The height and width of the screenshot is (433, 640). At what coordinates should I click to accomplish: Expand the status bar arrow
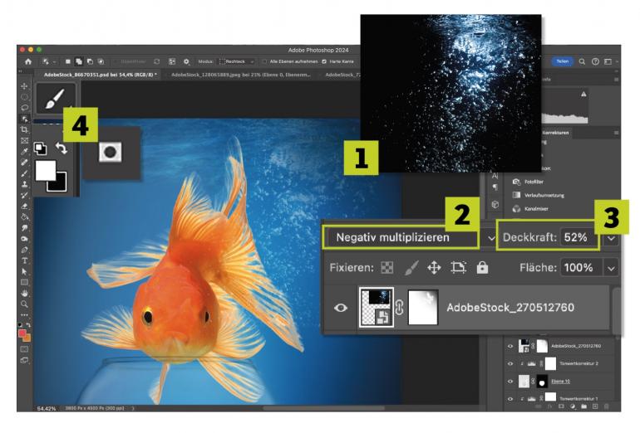click(133, 408)
